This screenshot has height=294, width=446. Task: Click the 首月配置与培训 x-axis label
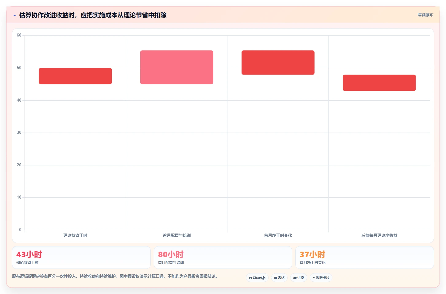[176, 235]
